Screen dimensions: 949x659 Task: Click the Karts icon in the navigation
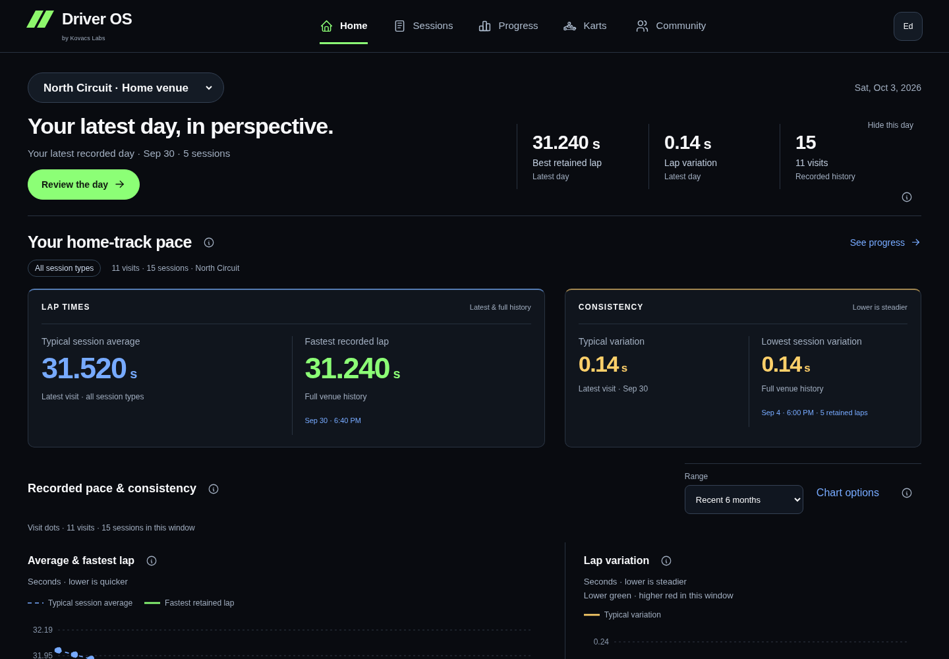click(570, 26)
